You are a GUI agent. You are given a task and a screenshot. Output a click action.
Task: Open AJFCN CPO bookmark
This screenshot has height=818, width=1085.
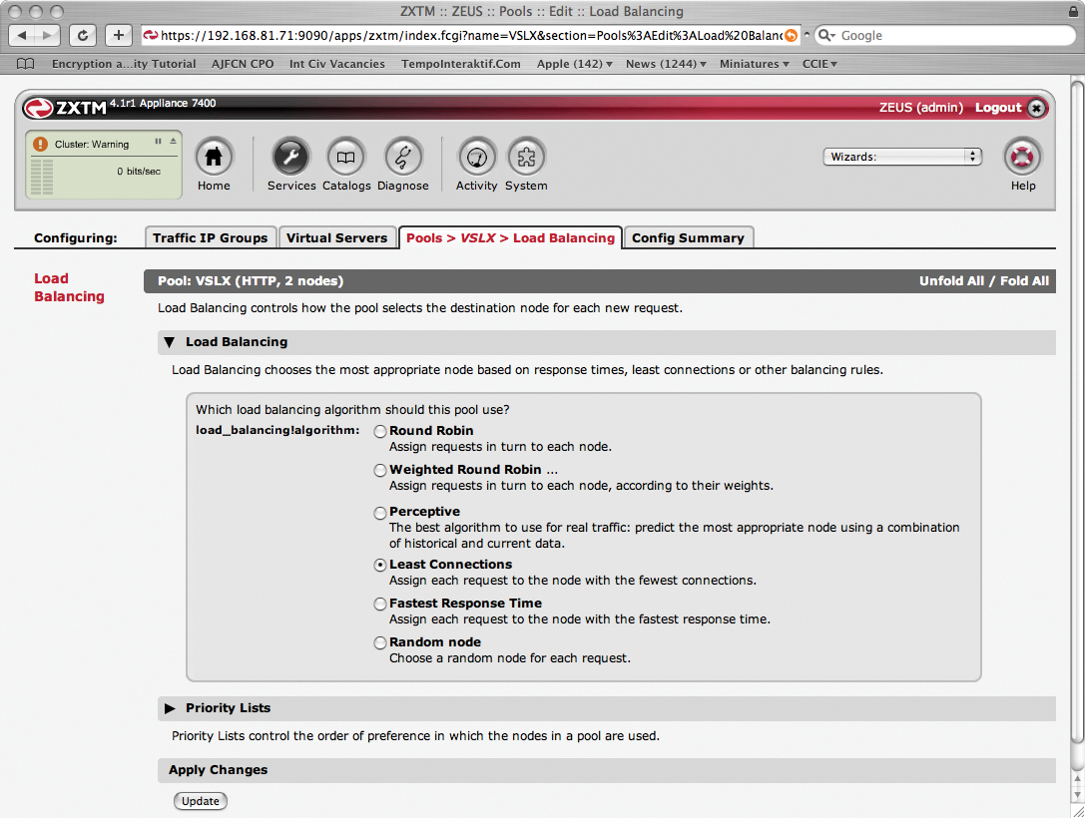pos(243,64)
